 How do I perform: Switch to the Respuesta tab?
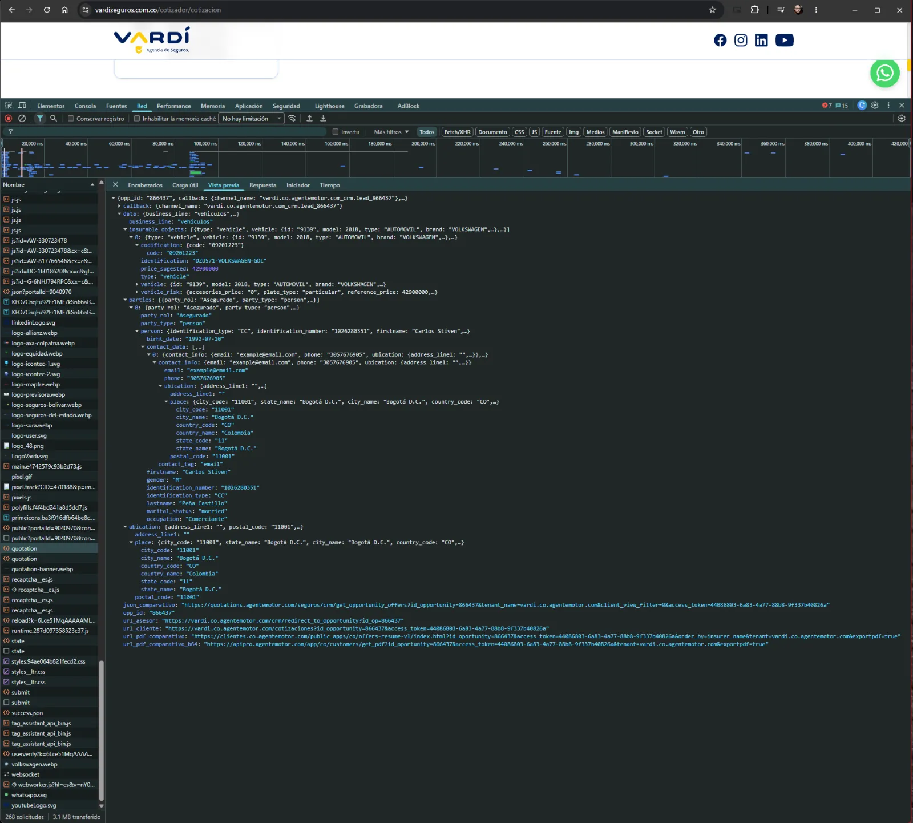262,185
